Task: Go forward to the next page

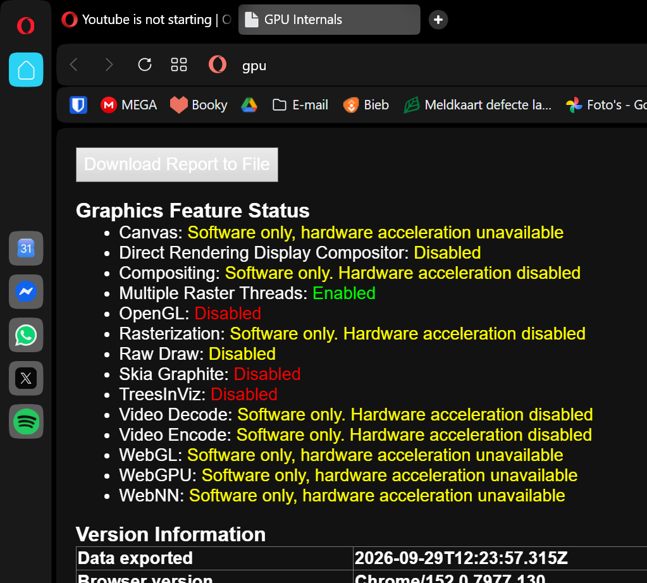Action: 109,64
